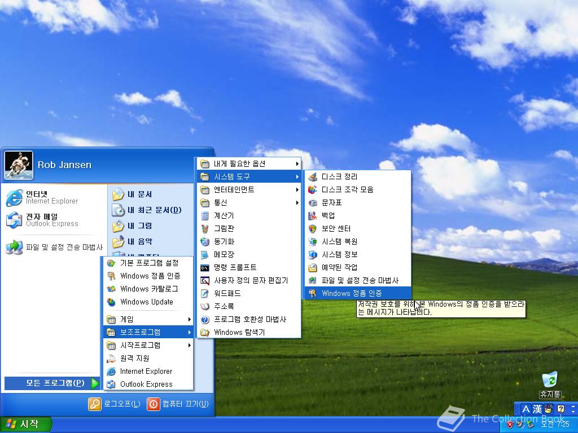Click 컴퓨터 끄기 button
Screen dimensions: 578x433
[178, 404]
